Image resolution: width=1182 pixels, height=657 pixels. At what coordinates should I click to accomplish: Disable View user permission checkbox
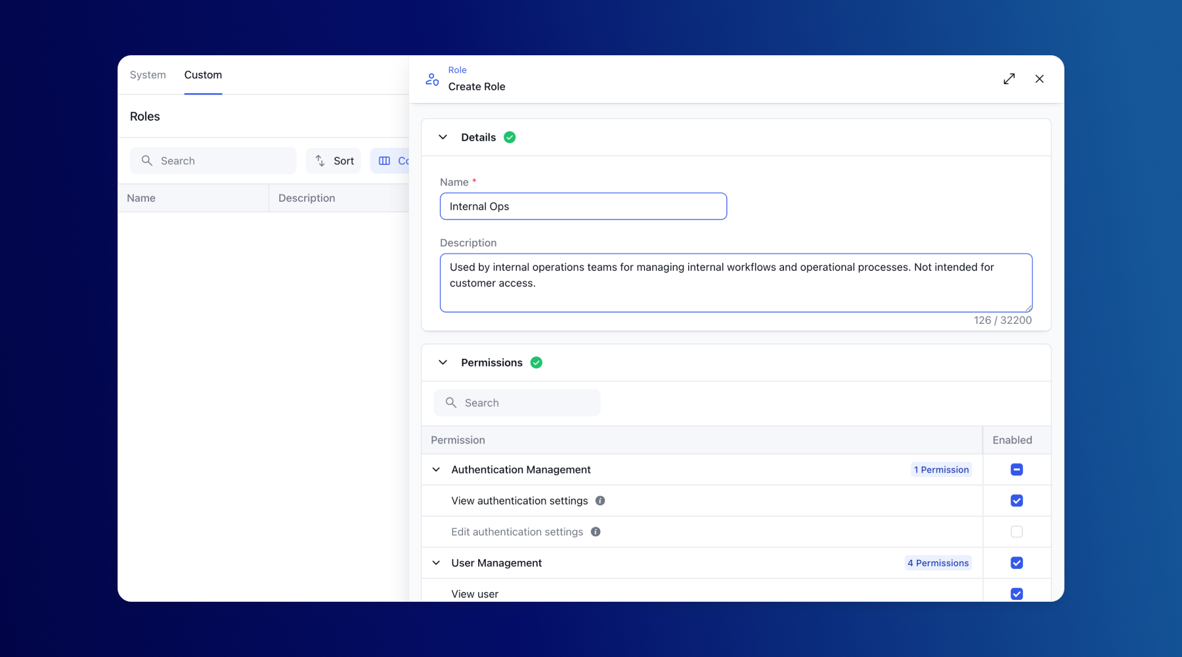1017,593
